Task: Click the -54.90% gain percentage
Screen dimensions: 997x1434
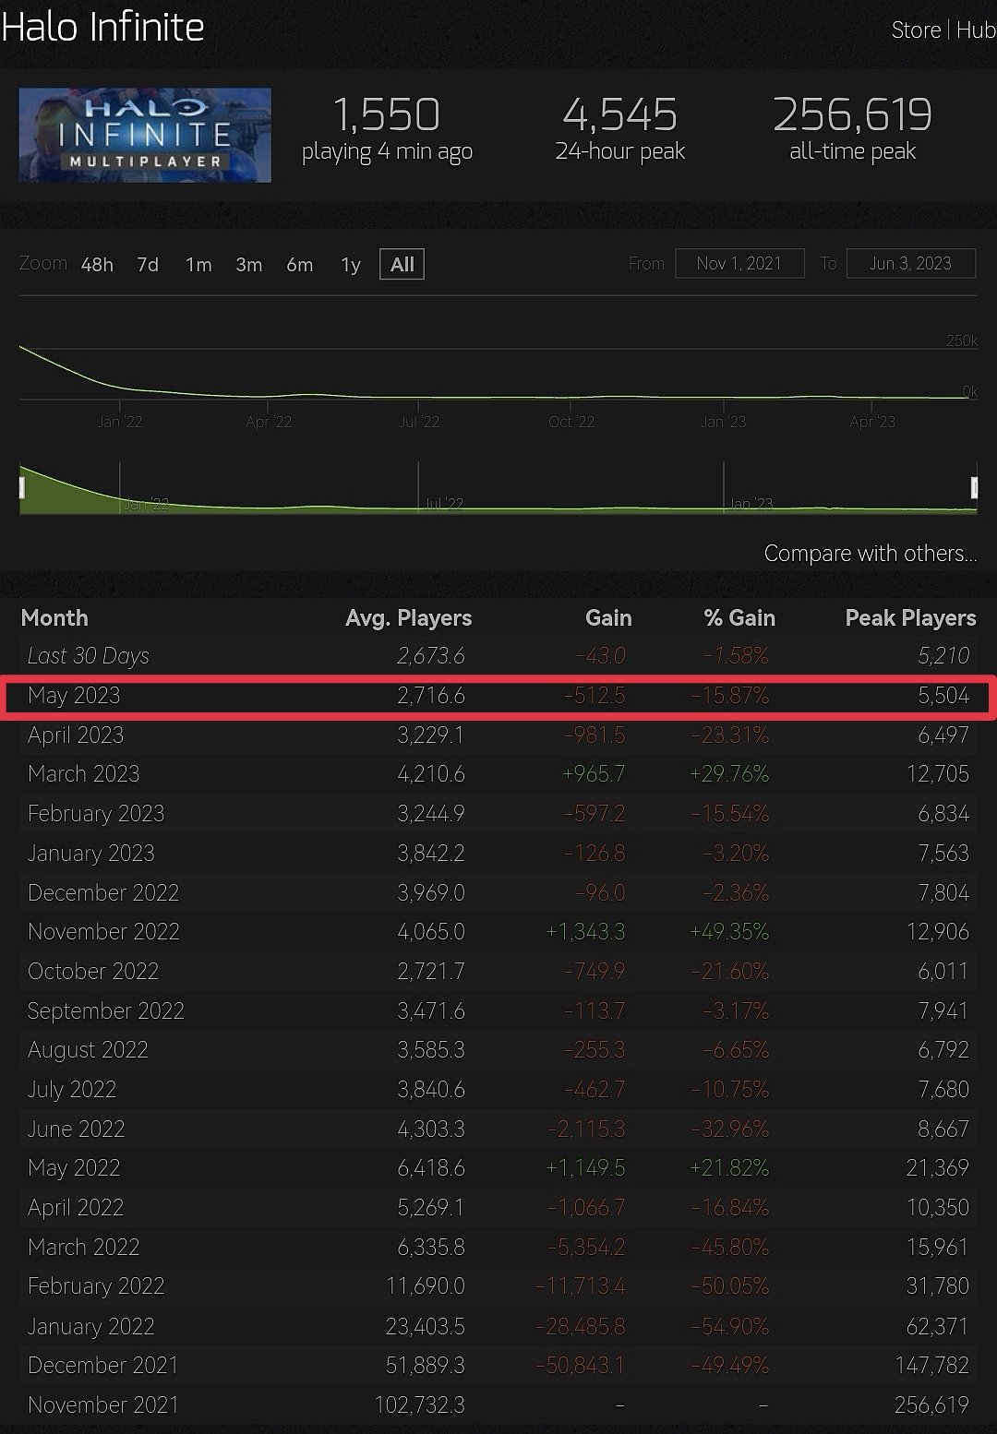Action: [x=730, y=1327]
